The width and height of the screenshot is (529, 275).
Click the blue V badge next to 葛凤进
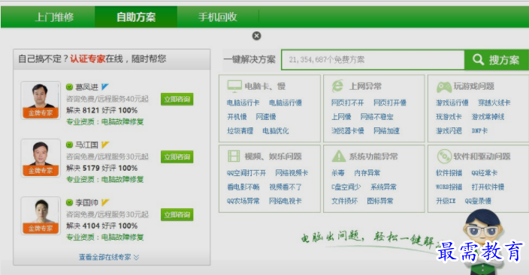click(x=105, y=87)
